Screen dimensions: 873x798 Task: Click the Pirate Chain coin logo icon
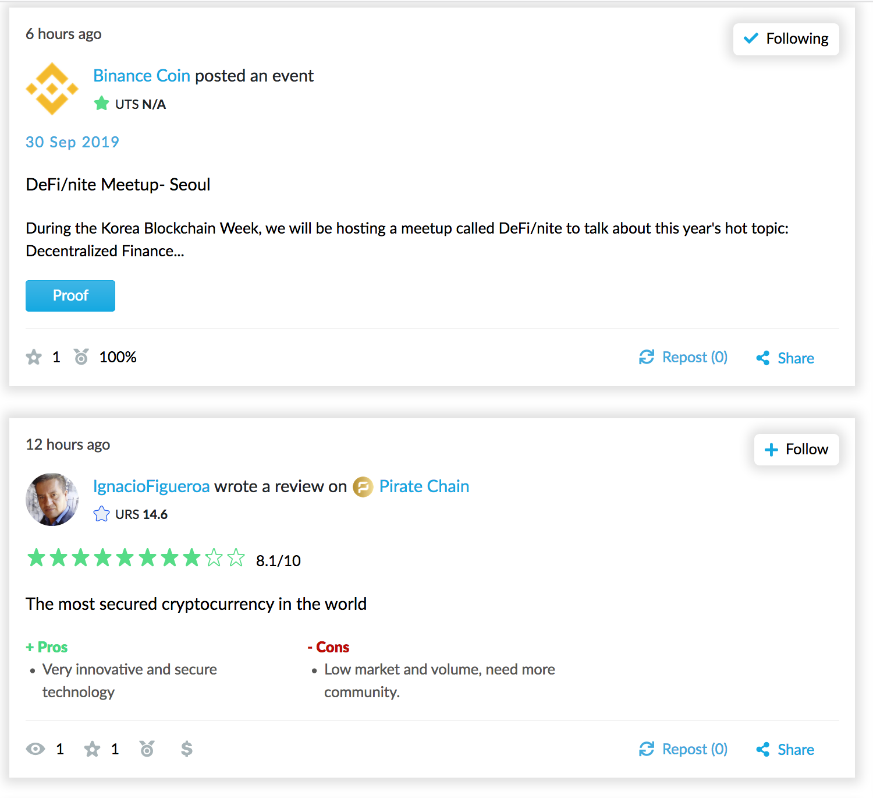(x=363, y=487)
